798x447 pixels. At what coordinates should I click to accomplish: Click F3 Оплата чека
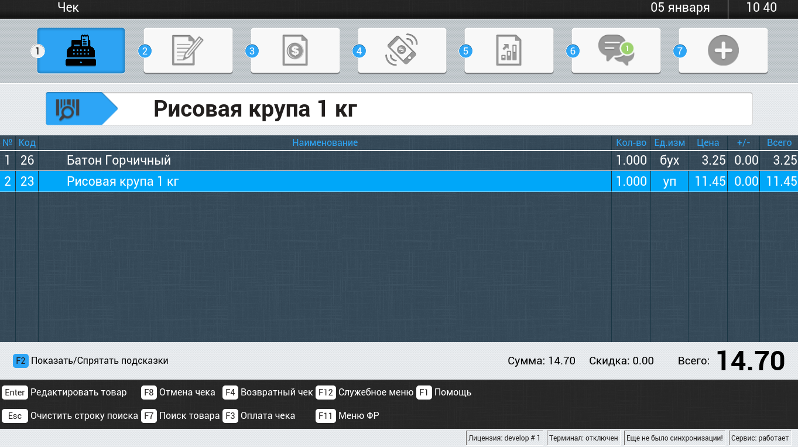259,416
